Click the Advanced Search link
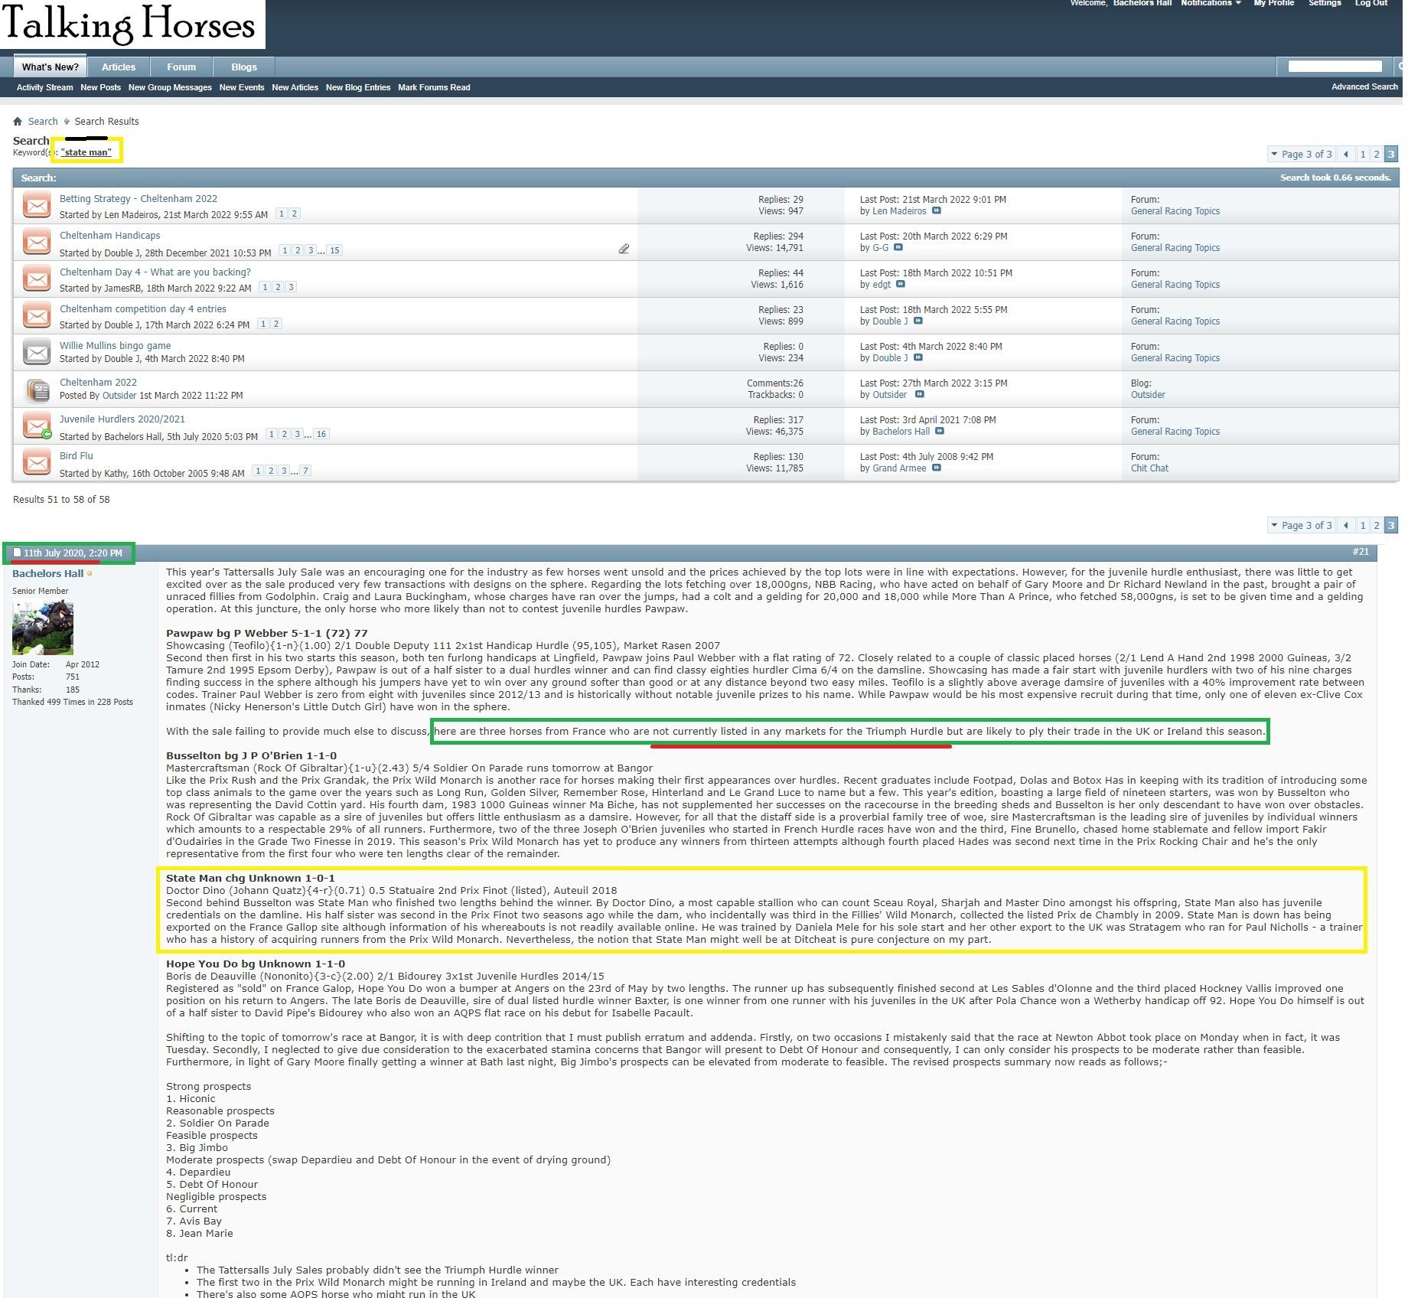 1364,86
